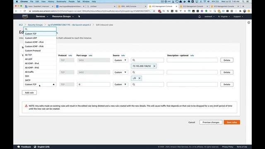The image size is (265, 149).
Task: Click the pin shortcut icon in AWS navbar
Action: point(79,17)
